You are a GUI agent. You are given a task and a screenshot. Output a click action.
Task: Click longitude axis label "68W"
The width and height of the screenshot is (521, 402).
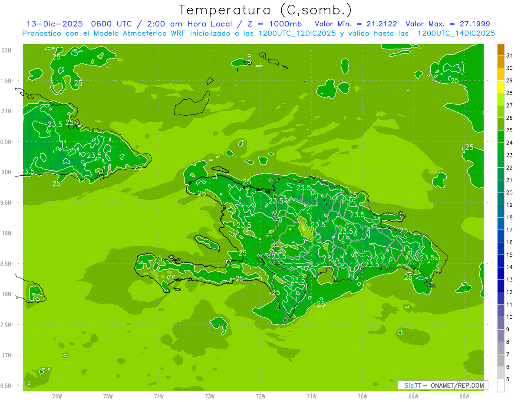(x=464, y=396)
